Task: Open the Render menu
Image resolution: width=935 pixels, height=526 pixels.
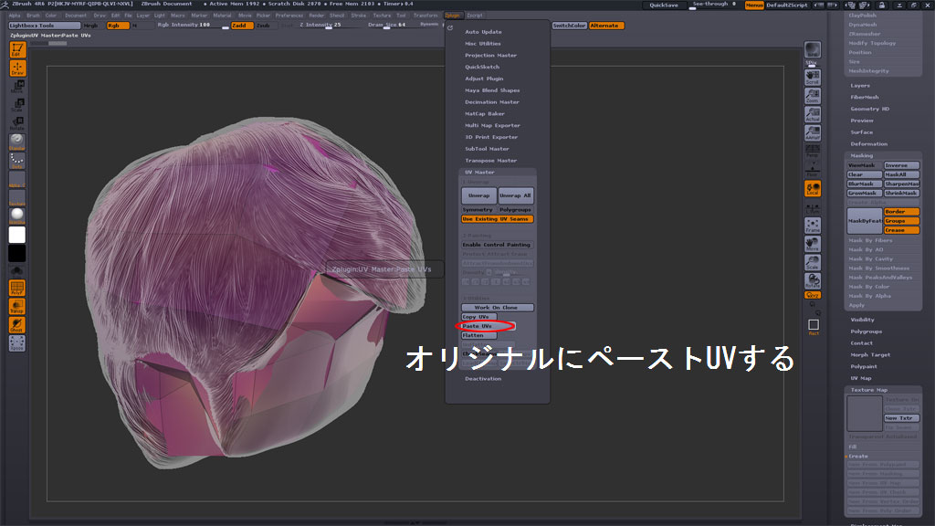Action: 317,16
